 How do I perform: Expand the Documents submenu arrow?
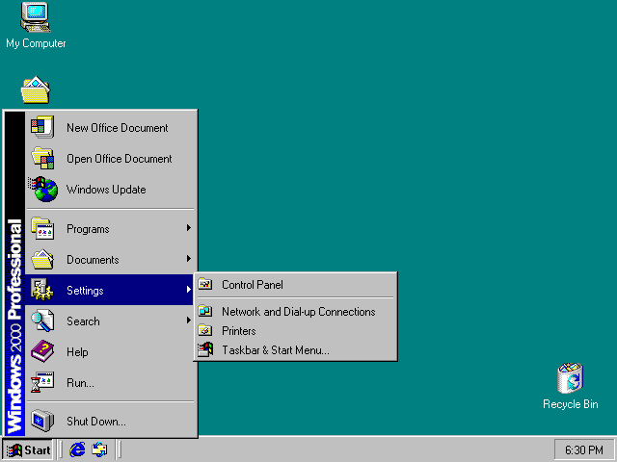click(x=189, y=259)
